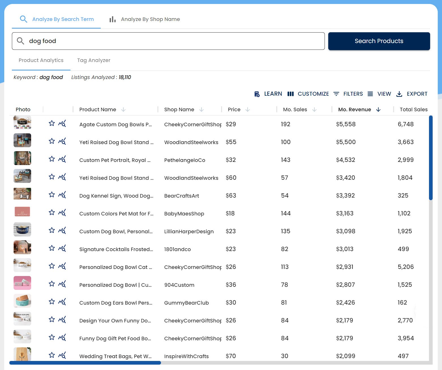
Task: Star the Dog Kennel Sign product
Action: click(52, 195)
